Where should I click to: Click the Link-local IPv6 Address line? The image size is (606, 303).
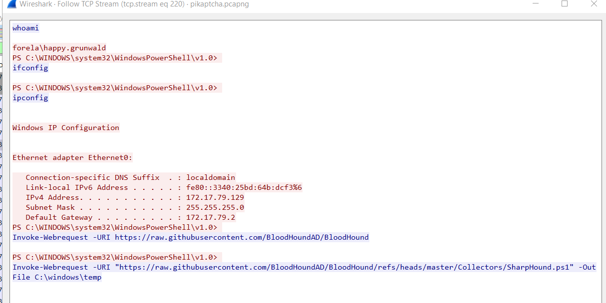point(164,187)
